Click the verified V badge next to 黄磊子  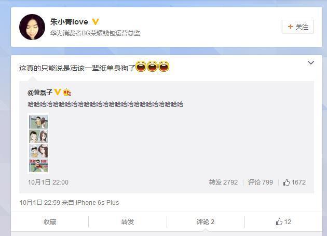(57, 92)
